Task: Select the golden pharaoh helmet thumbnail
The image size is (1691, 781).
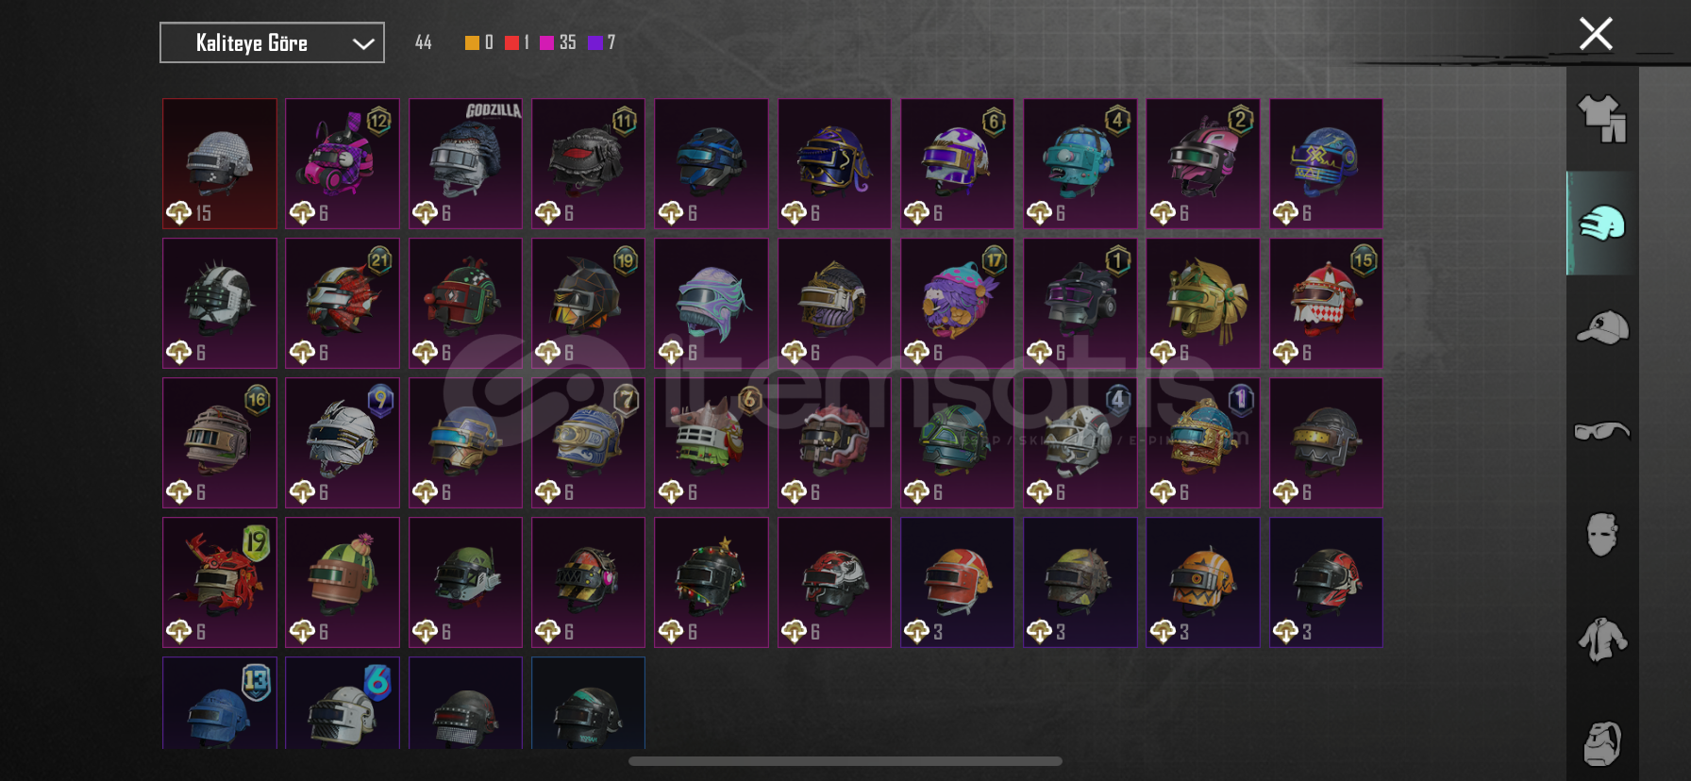Action: [x=1203, y=303]
